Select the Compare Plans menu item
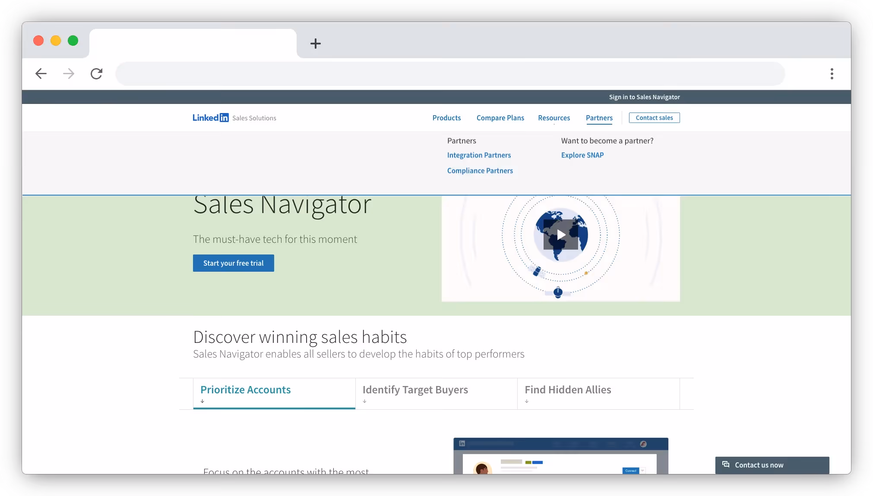This screenshot has width=873, height=496. tap(500, 118)
